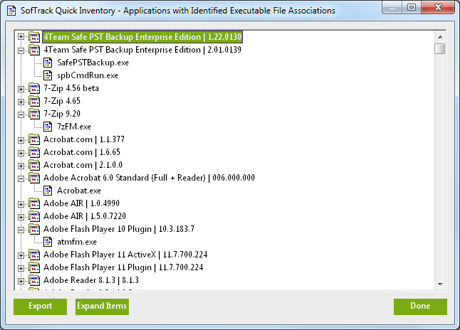This screenshot has width=460, height=330.
Task: Expand the 7-Zip 4.65 node
Action: [x=21, y=102]
